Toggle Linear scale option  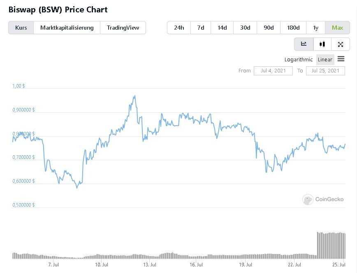[x=325, y=59]
